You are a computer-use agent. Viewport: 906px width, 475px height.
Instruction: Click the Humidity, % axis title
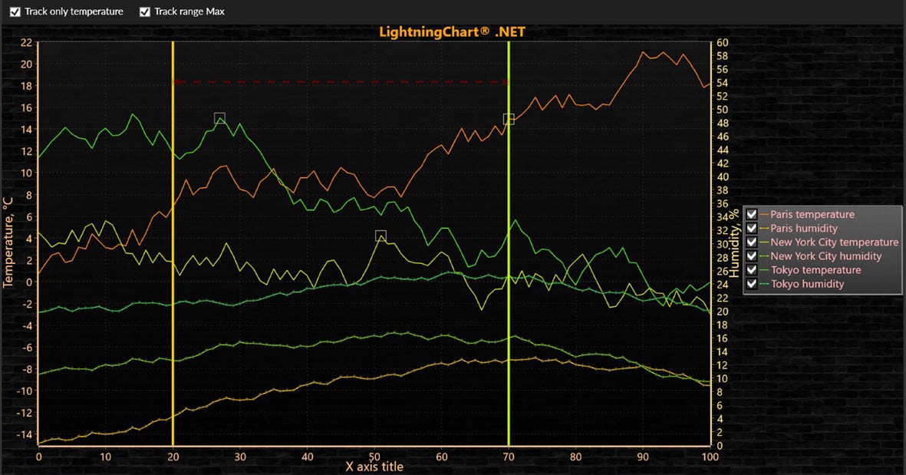734,243
